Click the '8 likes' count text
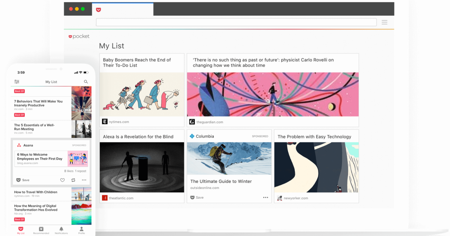 tap(68, 171)
